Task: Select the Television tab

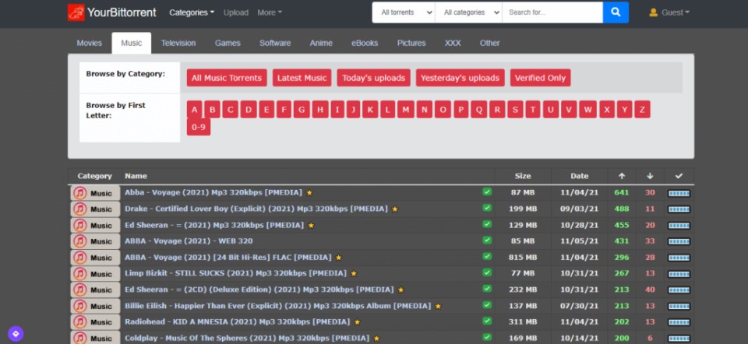Action: point(178,43)
